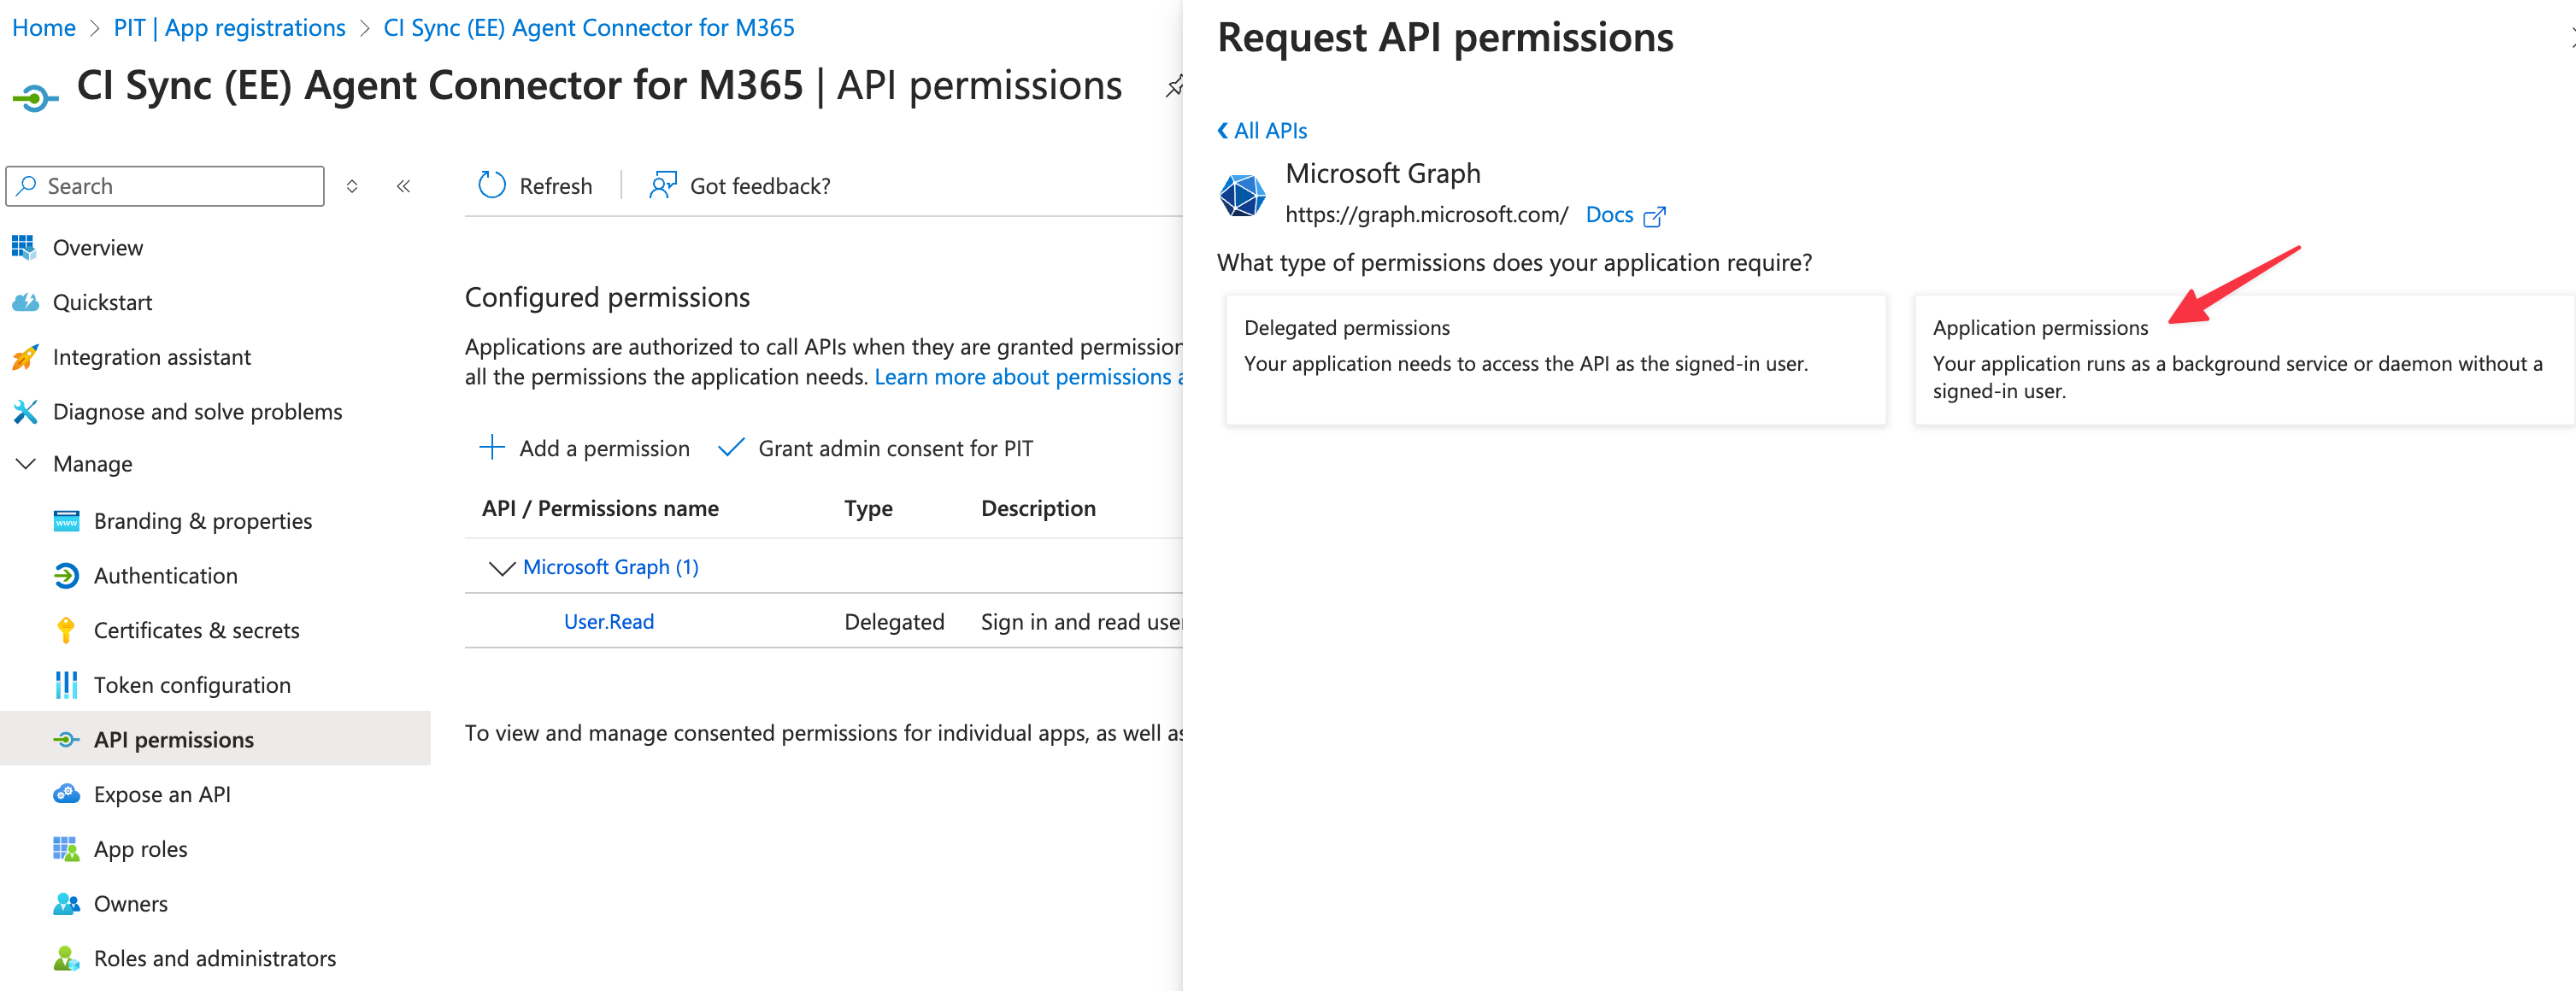Click the app registration icon beside the page title
The image size is (2576, 991).
(x=35, y=97)
